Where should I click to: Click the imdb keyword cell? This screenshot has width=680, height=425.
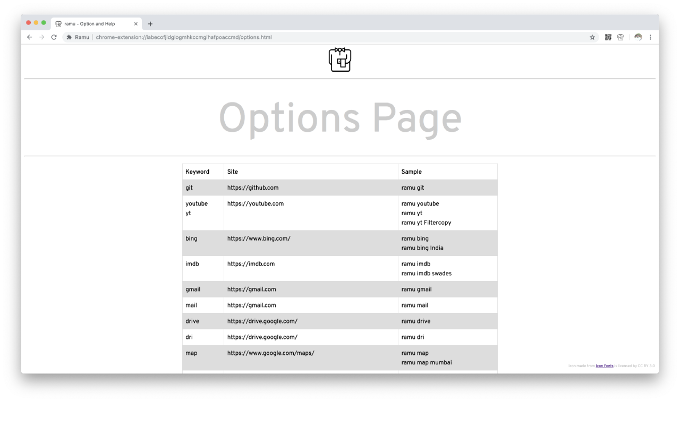tap(203, 269)
